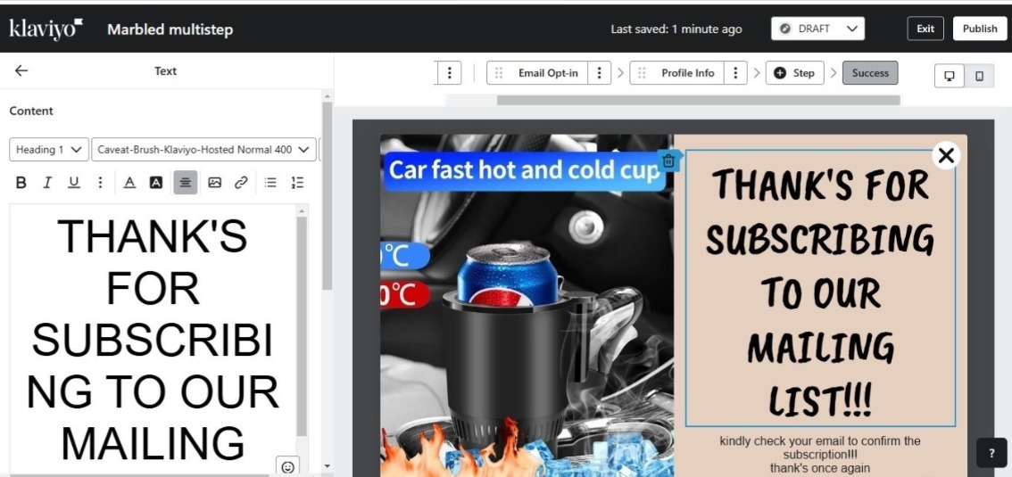
Task: Toggle center text alignment
Action: point(185,183)
